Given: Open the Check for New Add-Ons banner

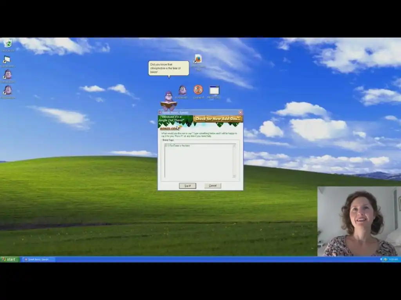Looking at the screenshot, I should (x=218, y=119).
